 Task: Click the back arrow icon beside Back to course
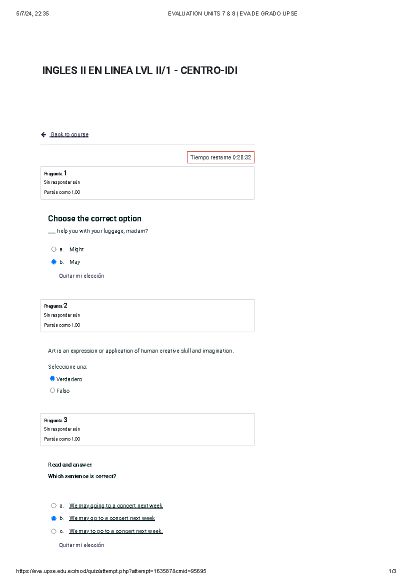[44, 134]
